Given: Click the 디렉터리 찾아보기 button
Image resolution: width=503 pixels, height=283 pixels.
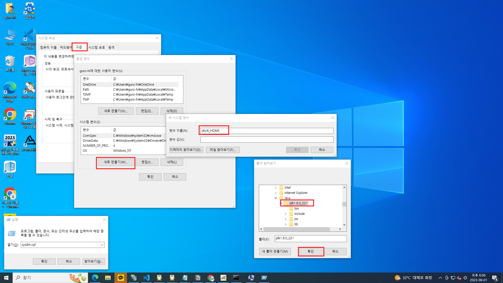Looking at the screenshot, I should pyautogui.click(x=186, y=150).
